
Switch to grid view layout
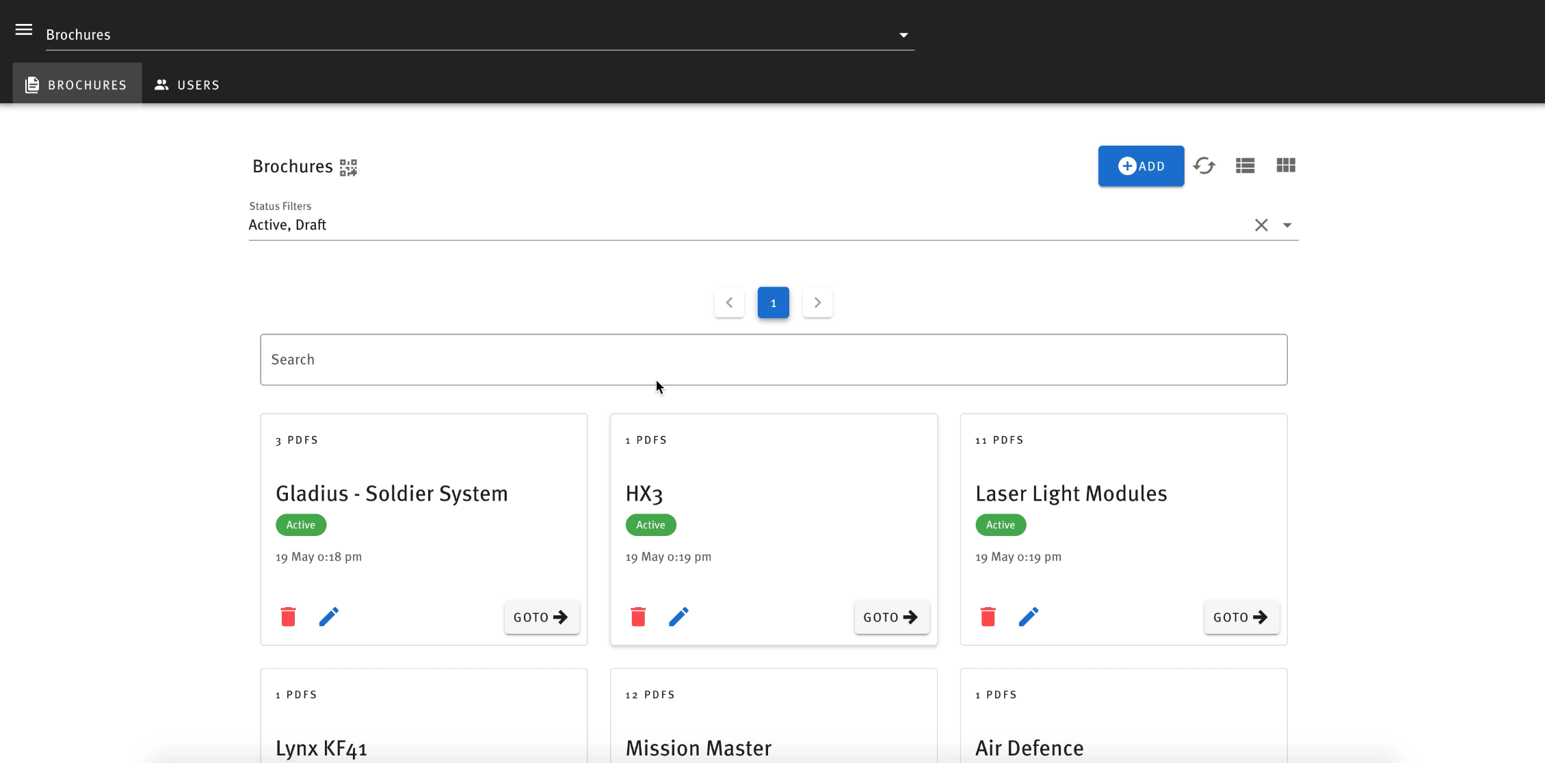(x=1285, y=165)
